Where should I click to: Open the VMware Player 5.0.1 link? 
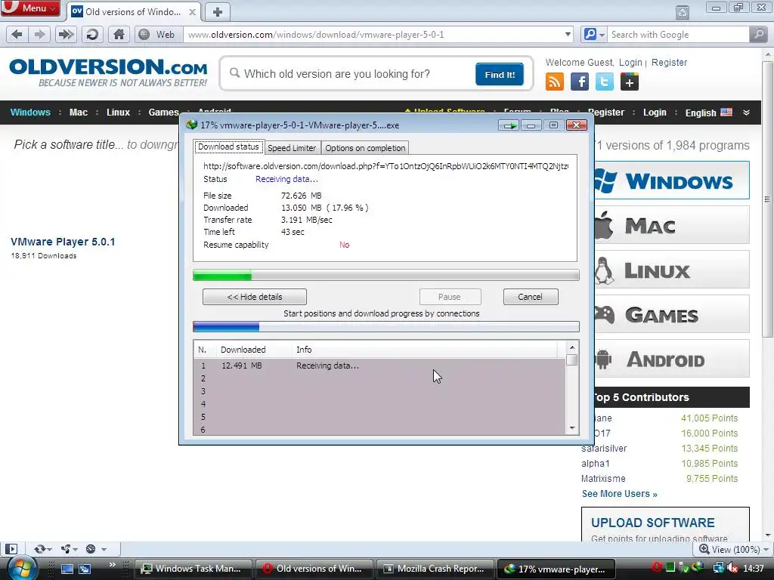pyautogui.click(x=63, y=242)
